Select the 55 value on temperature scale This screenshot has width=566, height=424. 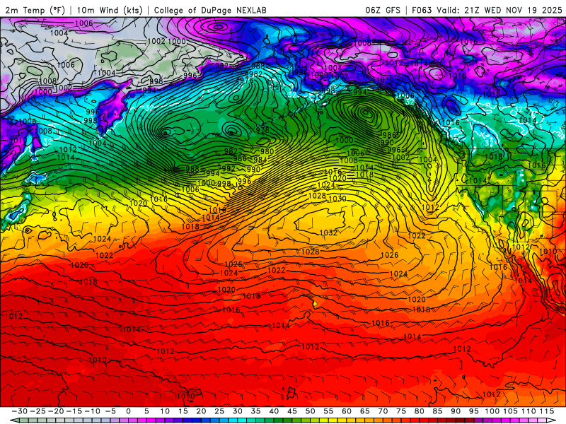click(328, 411)
